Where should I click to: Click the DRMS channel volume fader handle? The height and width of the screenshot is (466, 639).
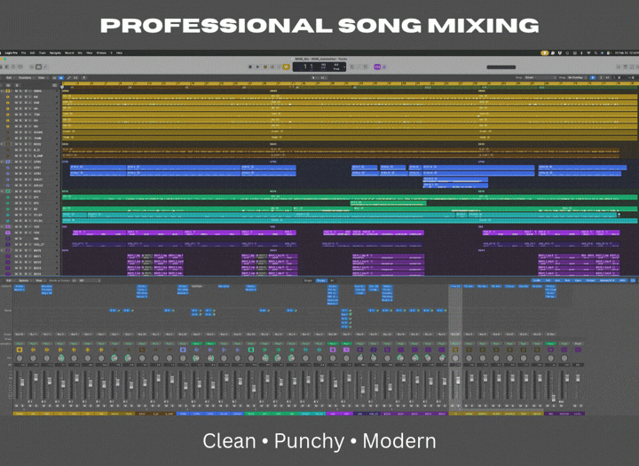pos(22,382)
